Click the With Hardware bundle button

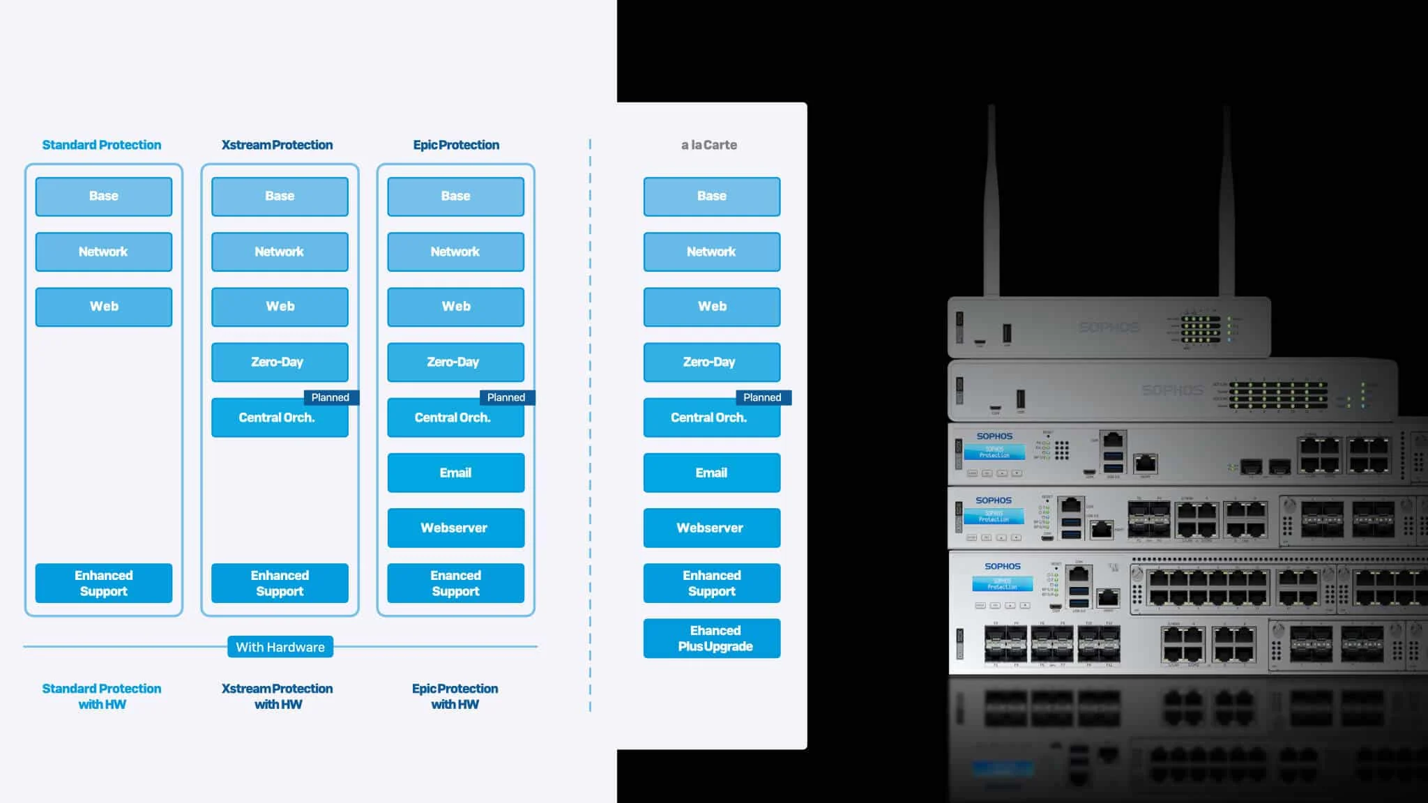coord(280,647)
